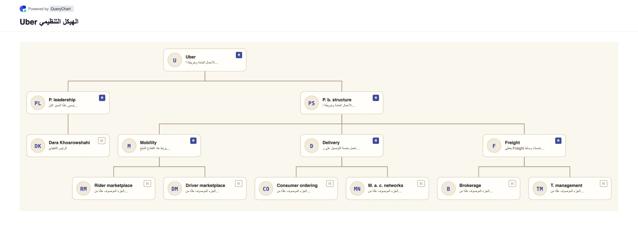Image resolution: width=638 pixels, height=231 pixels.
Task: Click the "Brokerage" node name
Action: (x=470, y=185)
